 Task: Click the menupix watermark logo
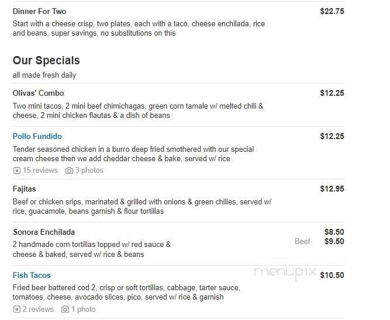click(285, 272)
